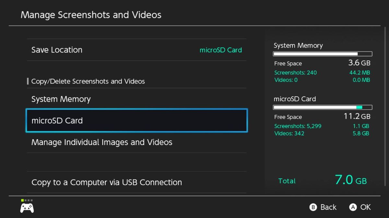The image size is (389, 218).
Task: Select the highlighted microSD Card entry
Action: [136, 120]
